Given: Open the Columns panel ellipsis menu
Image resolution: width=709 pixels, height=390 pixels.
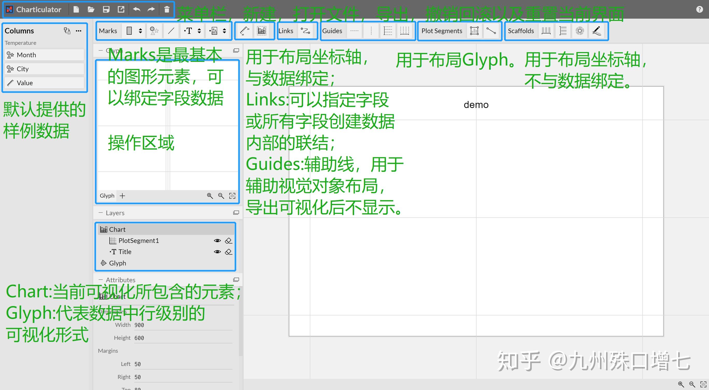Looking at the screenshot, I should click(x=79, y=31).
